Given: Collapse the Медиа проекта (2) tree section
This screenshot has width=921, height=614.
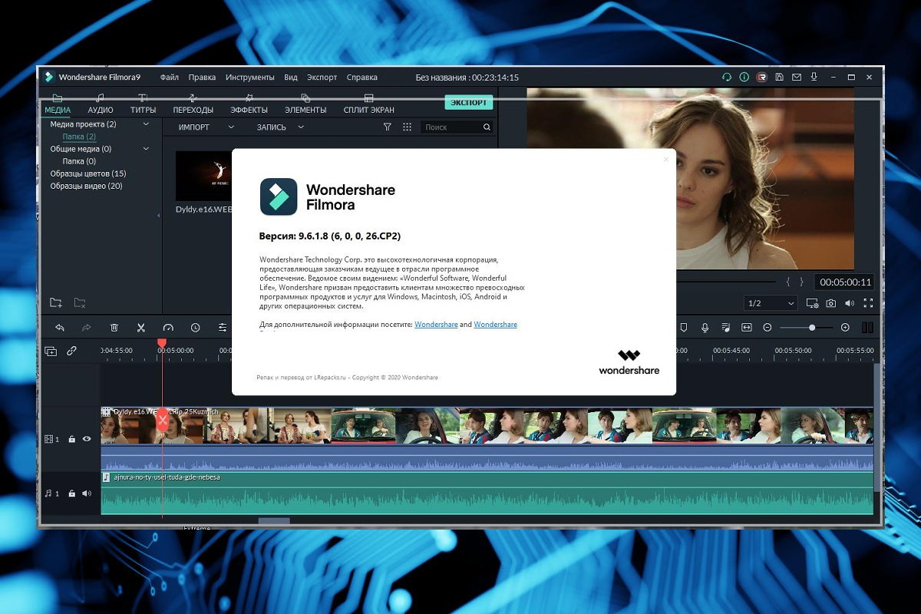Looking at the screenshot, I should pyautogui.click(x=147, y=124).
